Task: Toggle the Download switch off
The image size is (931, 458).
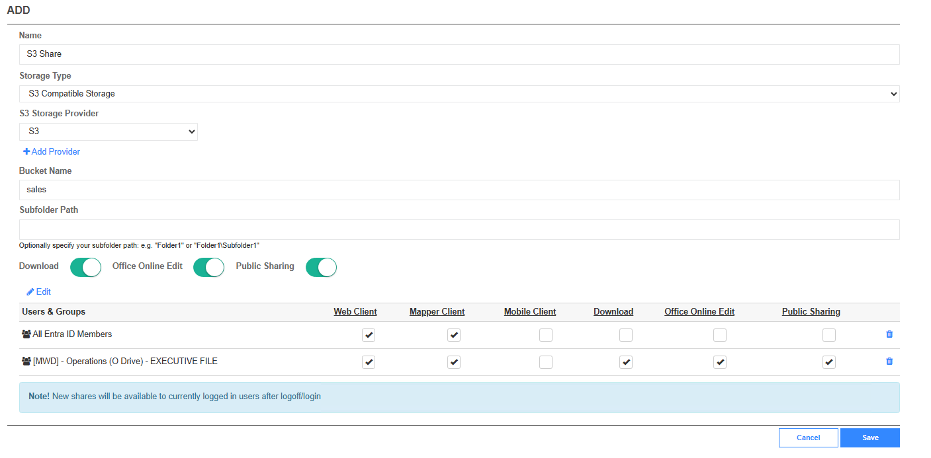Action: tap(86, 267)
